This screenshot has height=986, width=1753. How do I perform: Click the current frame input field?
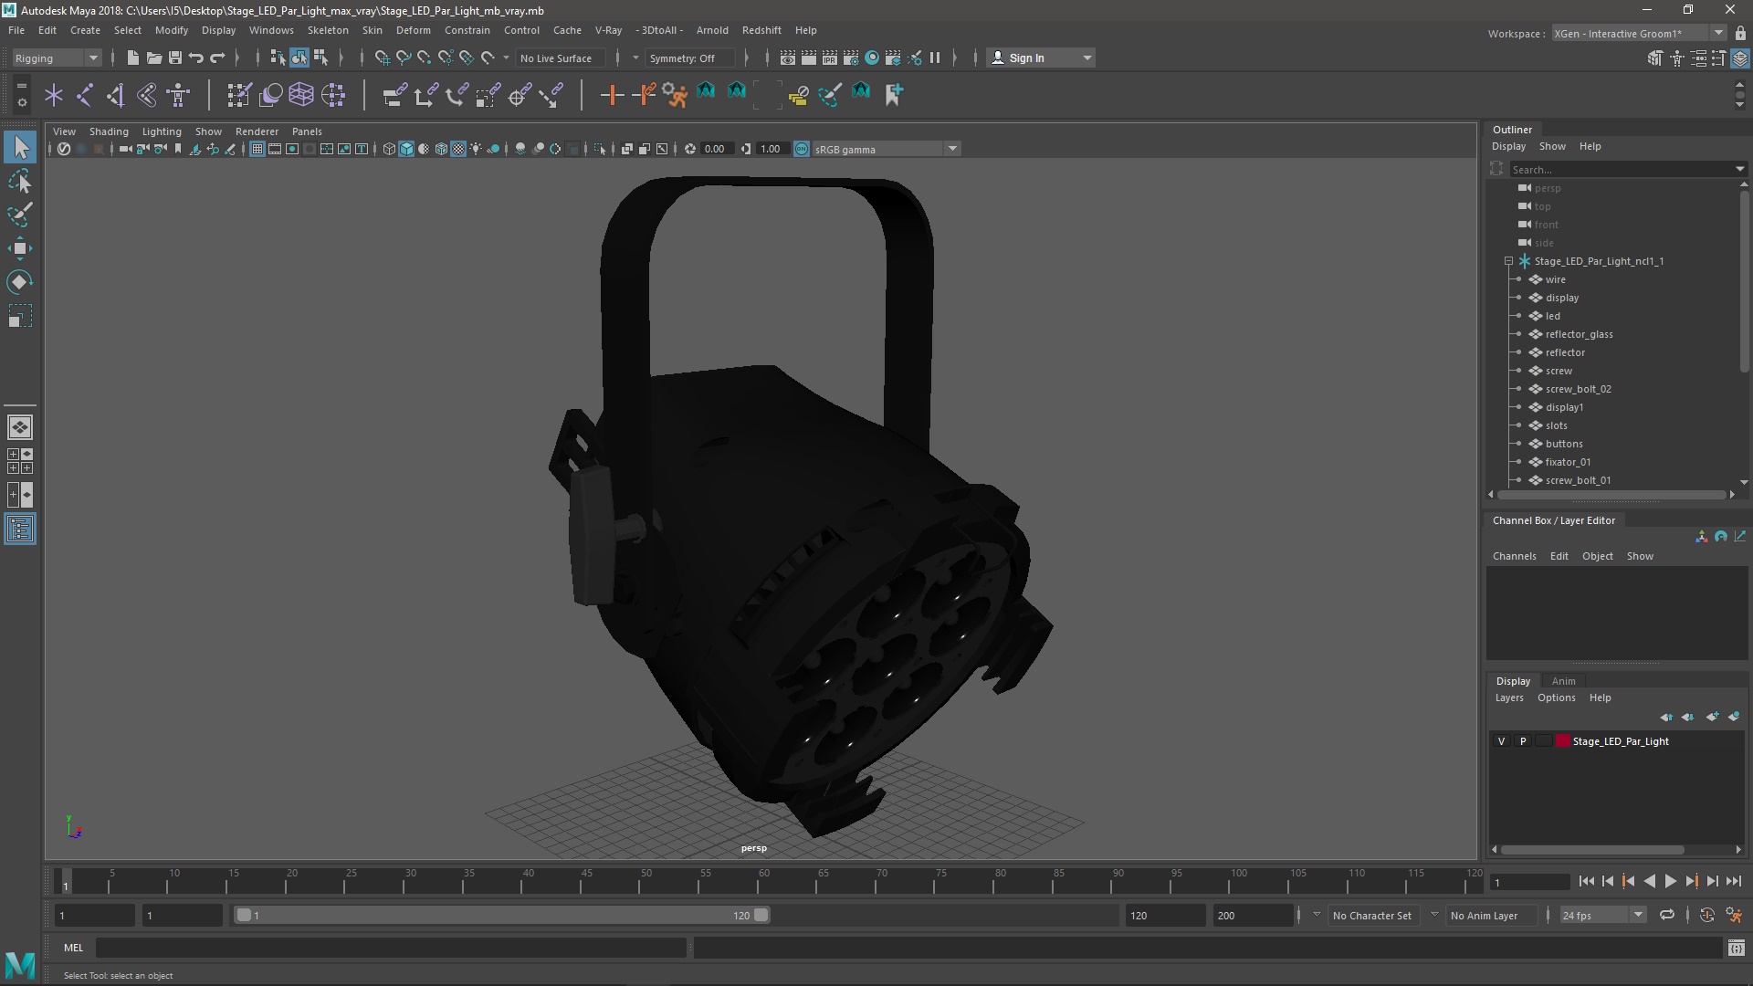[x=1528, y=882]
